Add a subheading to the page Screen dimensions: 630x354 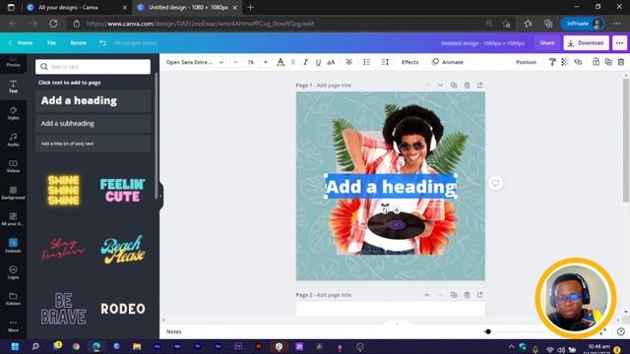click(93, 124)
